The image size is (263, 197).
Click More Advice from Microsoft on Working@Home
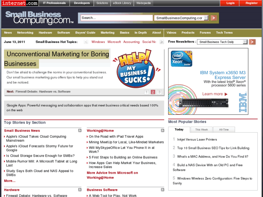point(113,175)
